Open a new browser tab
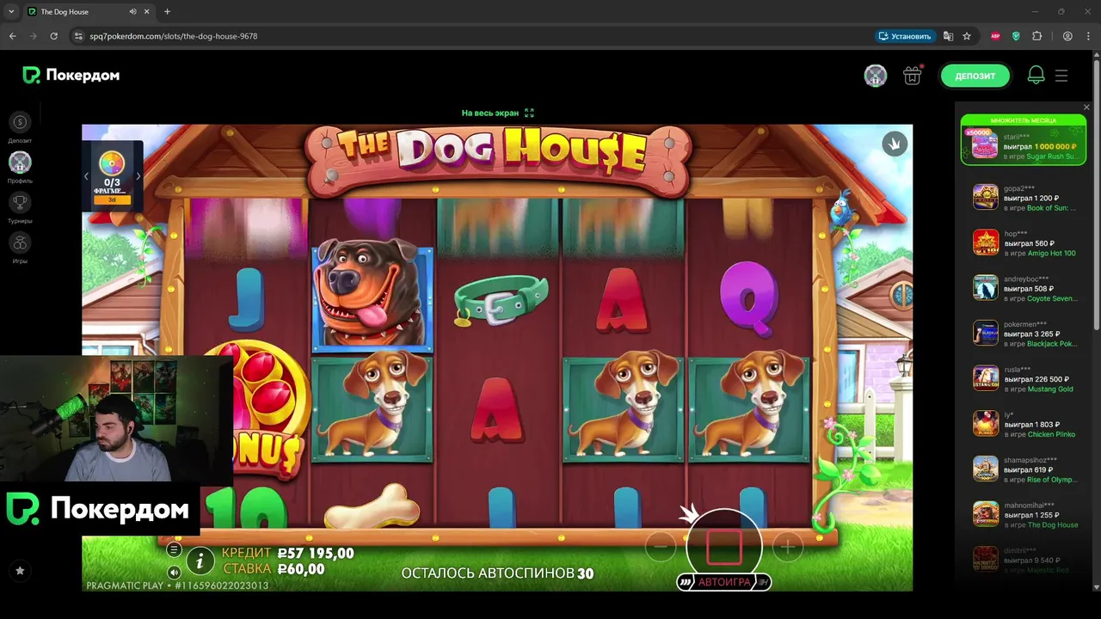Viewport: 1101px width, 619px height. tap(167, 12)
